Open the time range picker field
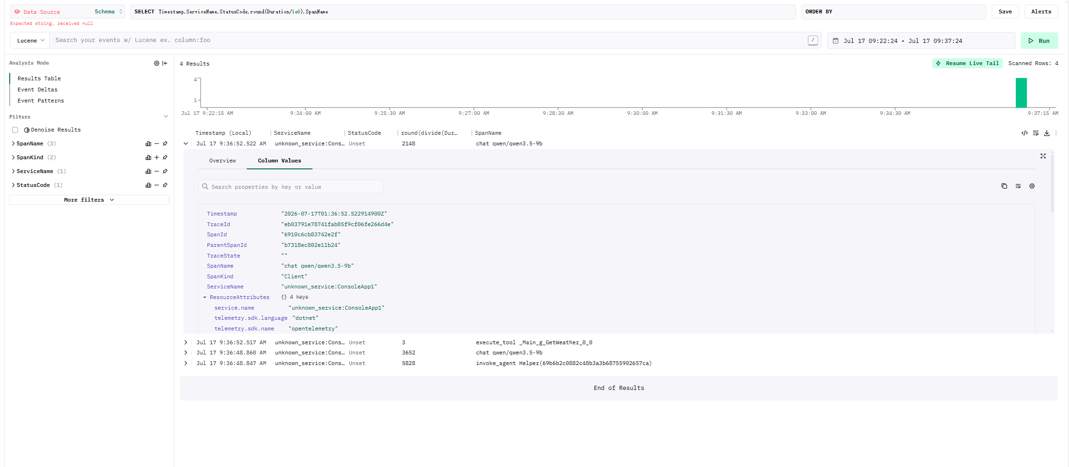The width and height of the screenshot is (1069, 467). [x=921, y=41]
